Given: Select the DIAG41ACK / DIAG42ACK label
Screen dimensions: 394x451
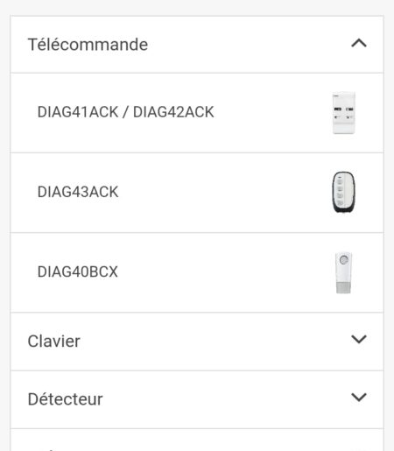Looking at the screenshot, I should (125, 112).
